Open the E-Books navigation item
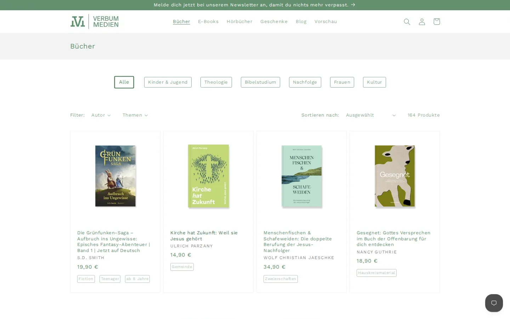The width and height of the screenshot is (510, 319). [208, 22]
